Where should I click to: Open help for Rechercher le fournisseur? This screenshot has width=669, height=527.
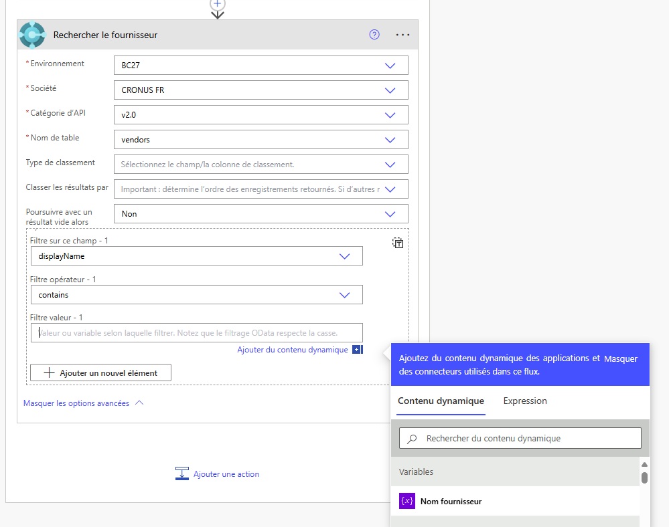374,35
